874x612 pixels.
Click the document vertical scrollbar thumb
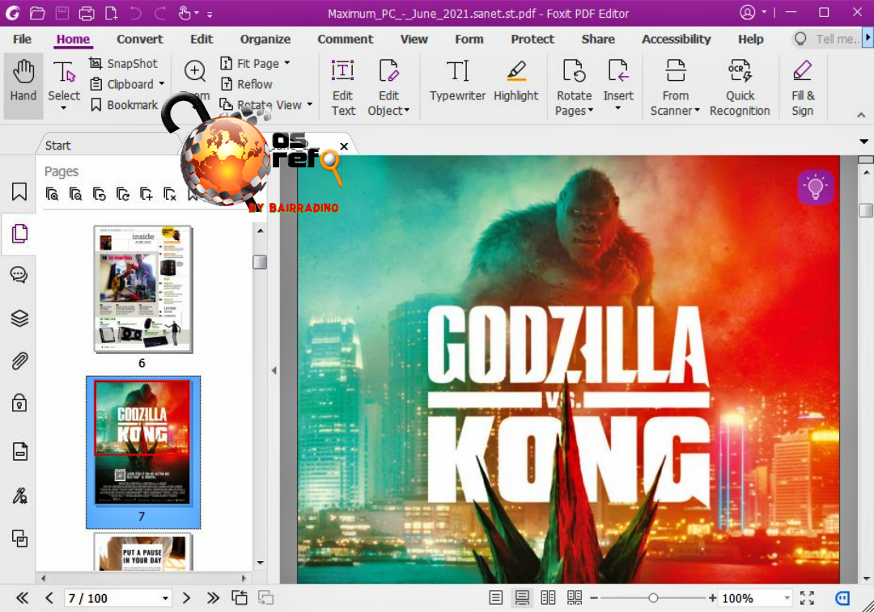tap(865, 210)
